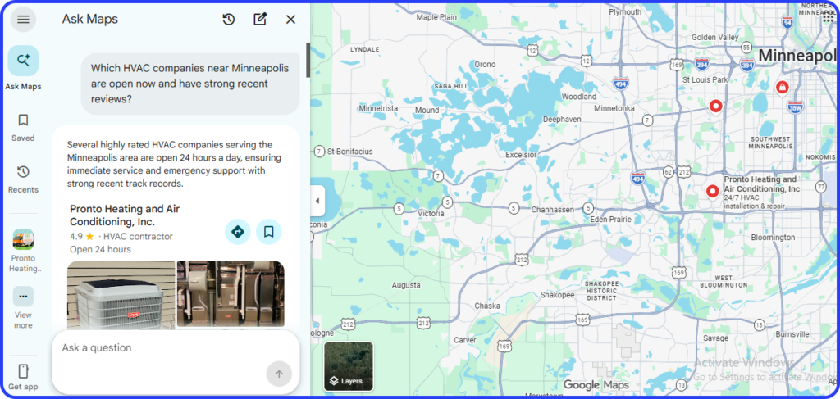Click View more in the sidebar

(23, 308)
